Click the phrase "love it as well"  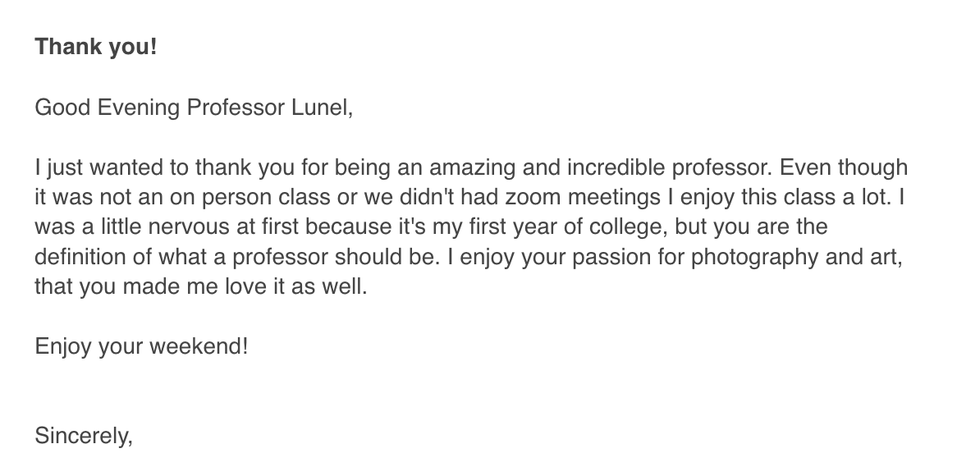click(295, 287)
